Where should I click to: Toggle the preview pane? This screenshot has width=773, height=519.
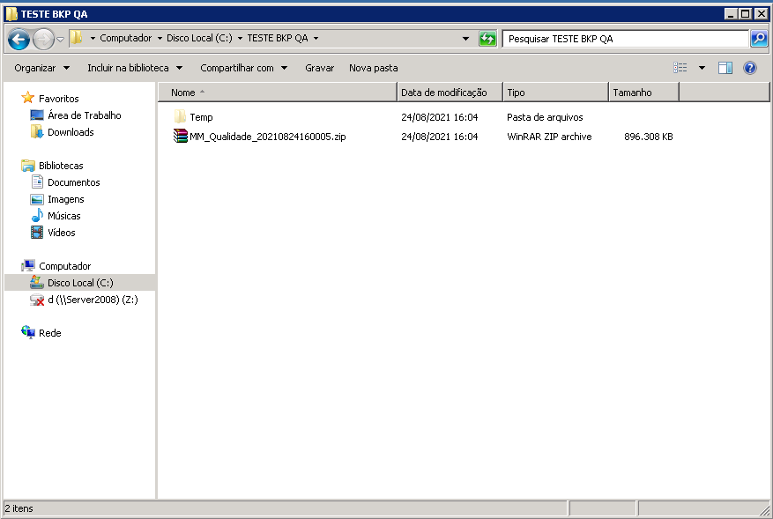(725, 68)
